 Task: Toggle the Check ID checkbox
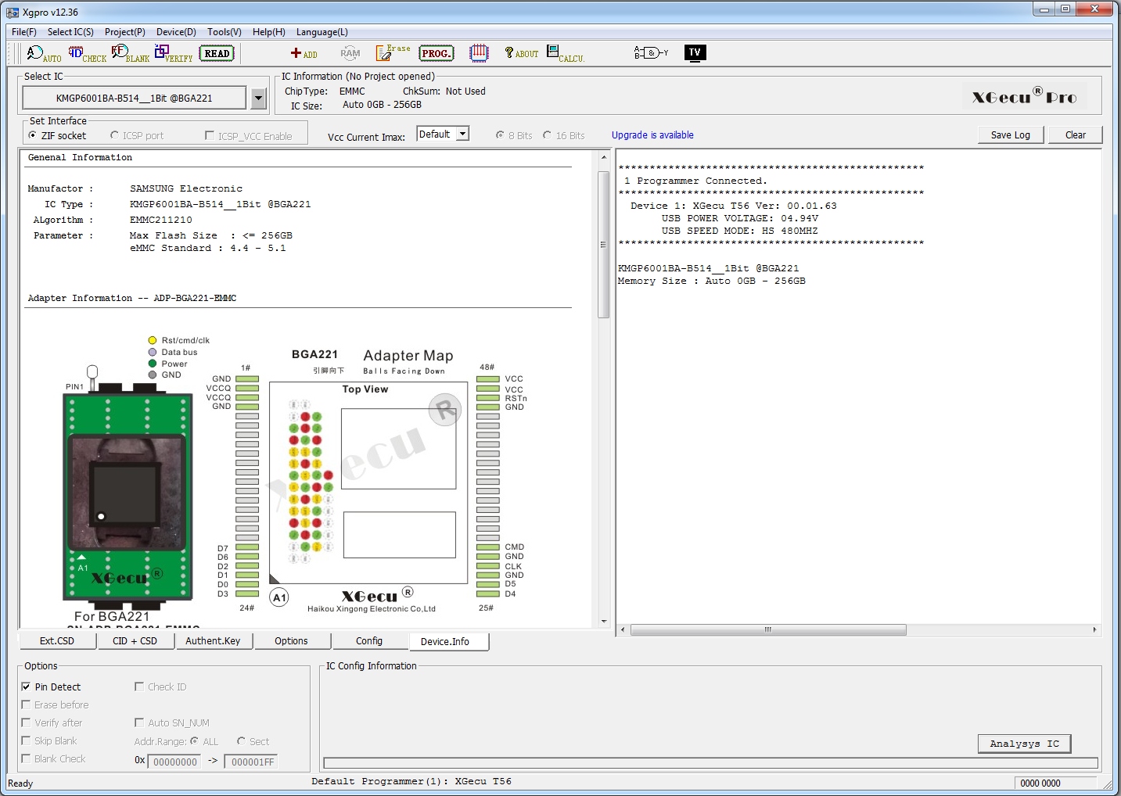coord(139,687)
